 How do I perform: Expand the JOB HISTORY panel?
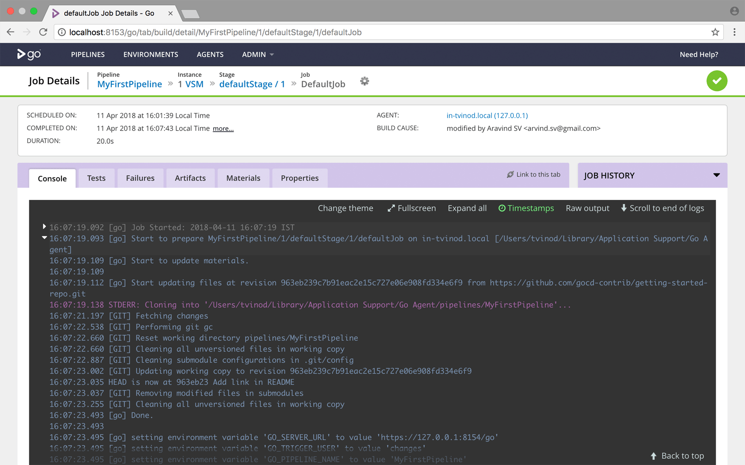[652, 175]
